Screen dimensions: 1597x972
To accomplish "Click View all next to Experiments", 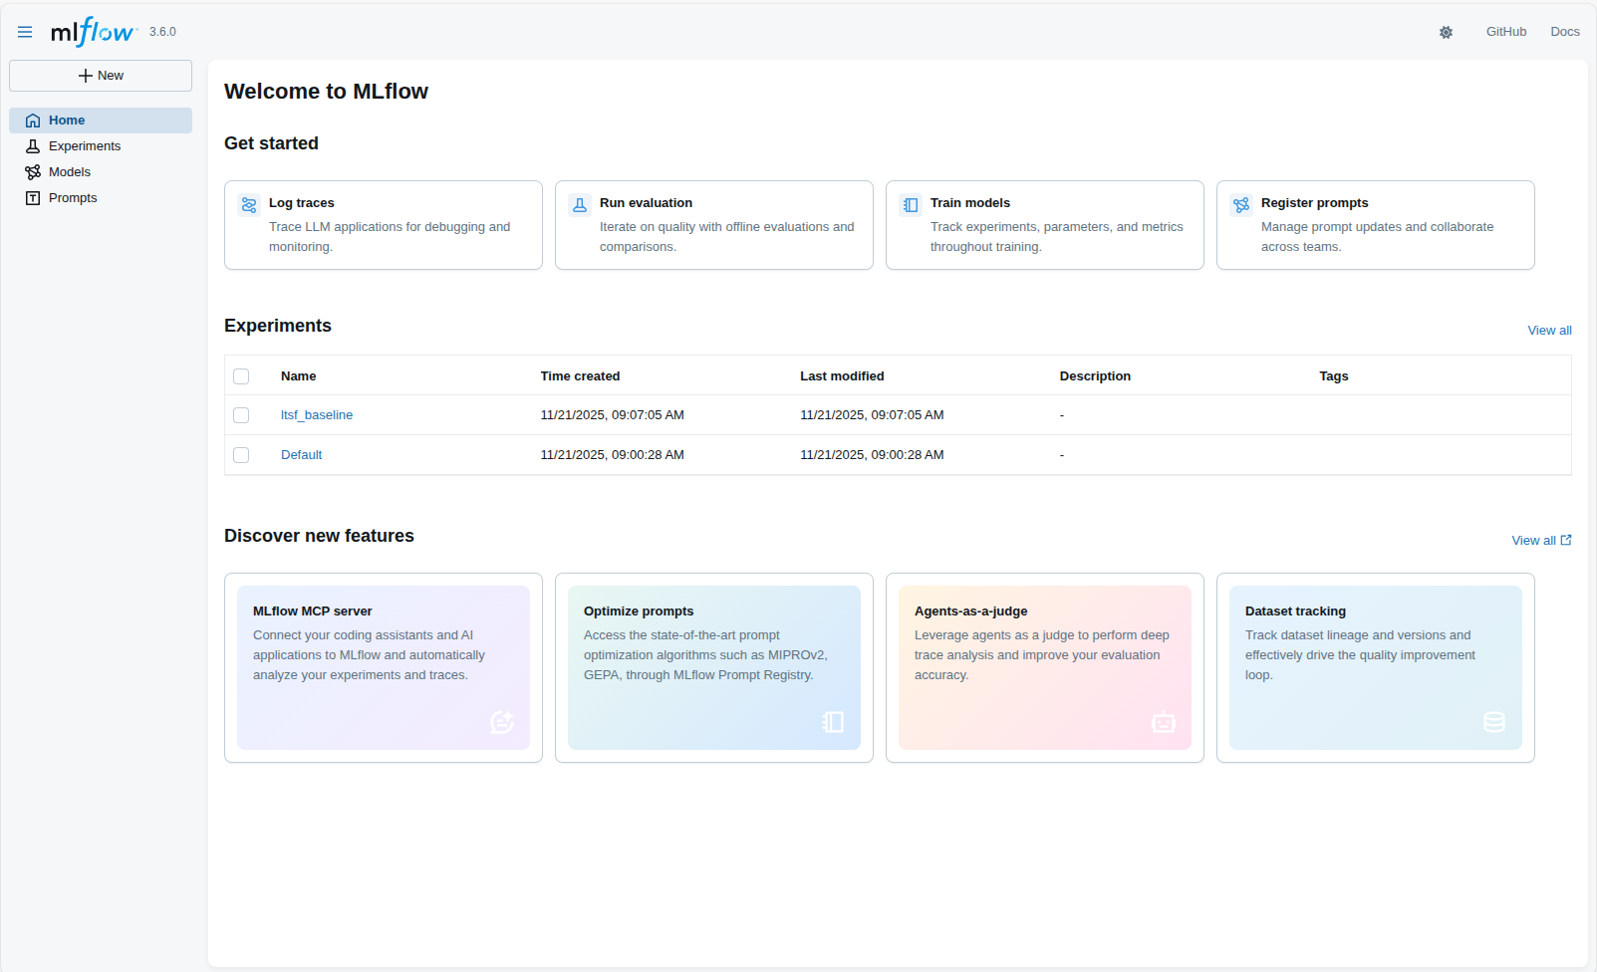I will [x=1549, y=330].
